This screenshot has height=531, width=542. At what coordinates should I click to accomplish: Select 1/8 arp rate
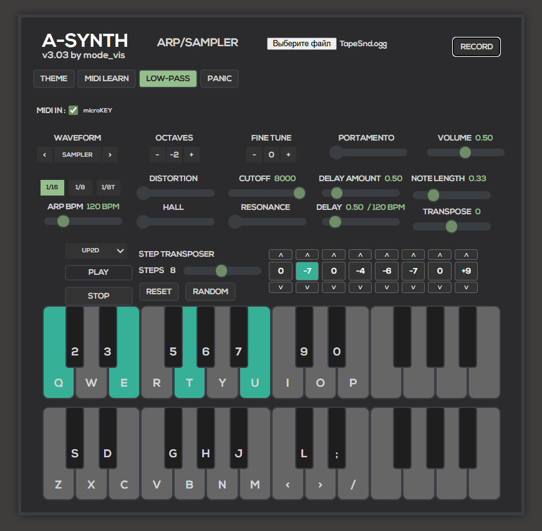click(80, 187)
